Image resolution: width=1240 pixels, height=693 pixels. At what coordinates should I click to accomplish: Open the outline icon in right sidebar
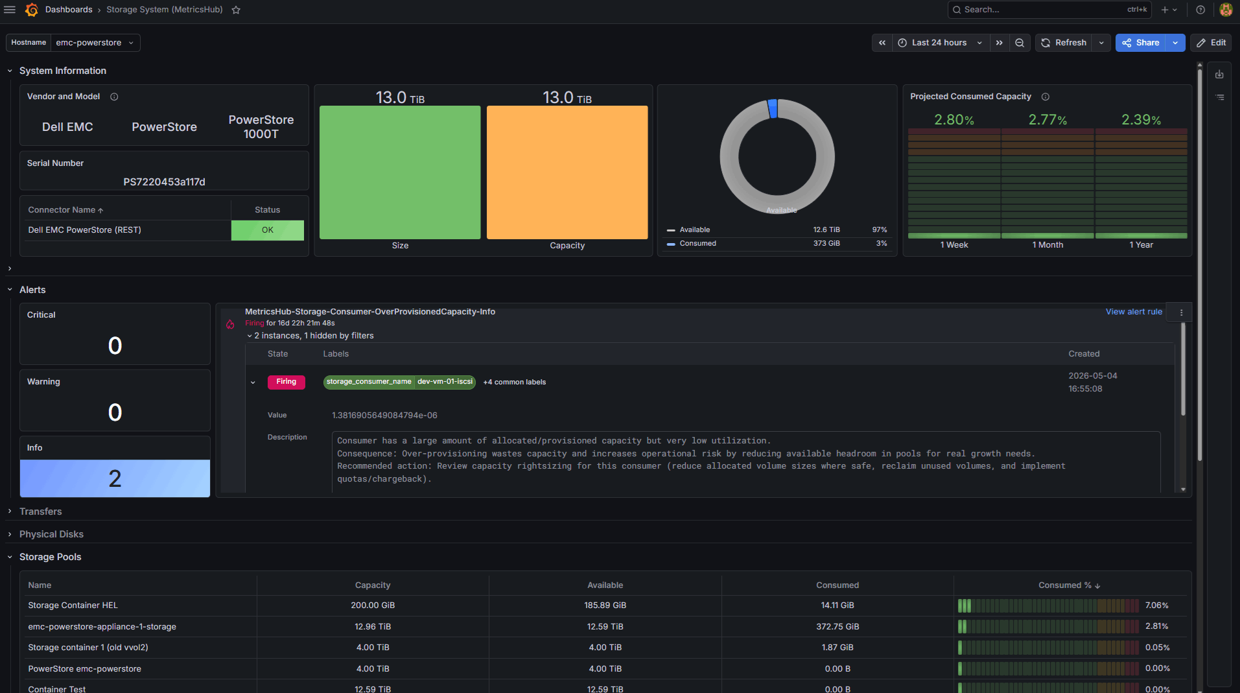coord(1219,97)
